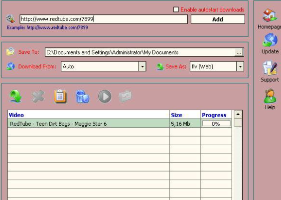This screenshot has width=281, height=200.
Task: Click the green download arrow toolbar icon
Action: click(x=15, y=96)
